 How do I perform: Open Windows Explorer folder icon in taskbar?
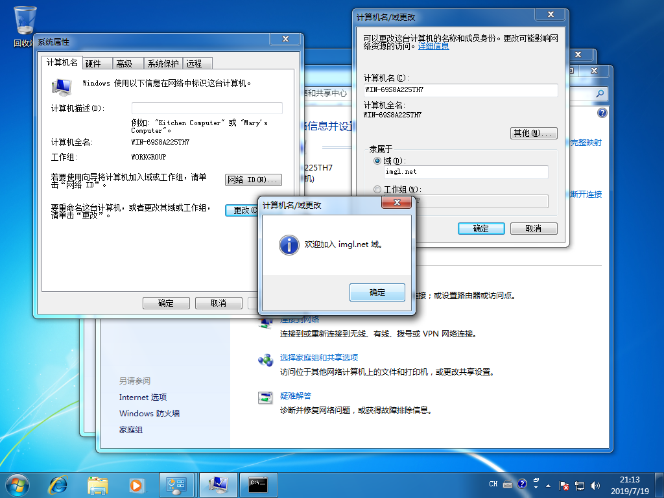point(98,484)
